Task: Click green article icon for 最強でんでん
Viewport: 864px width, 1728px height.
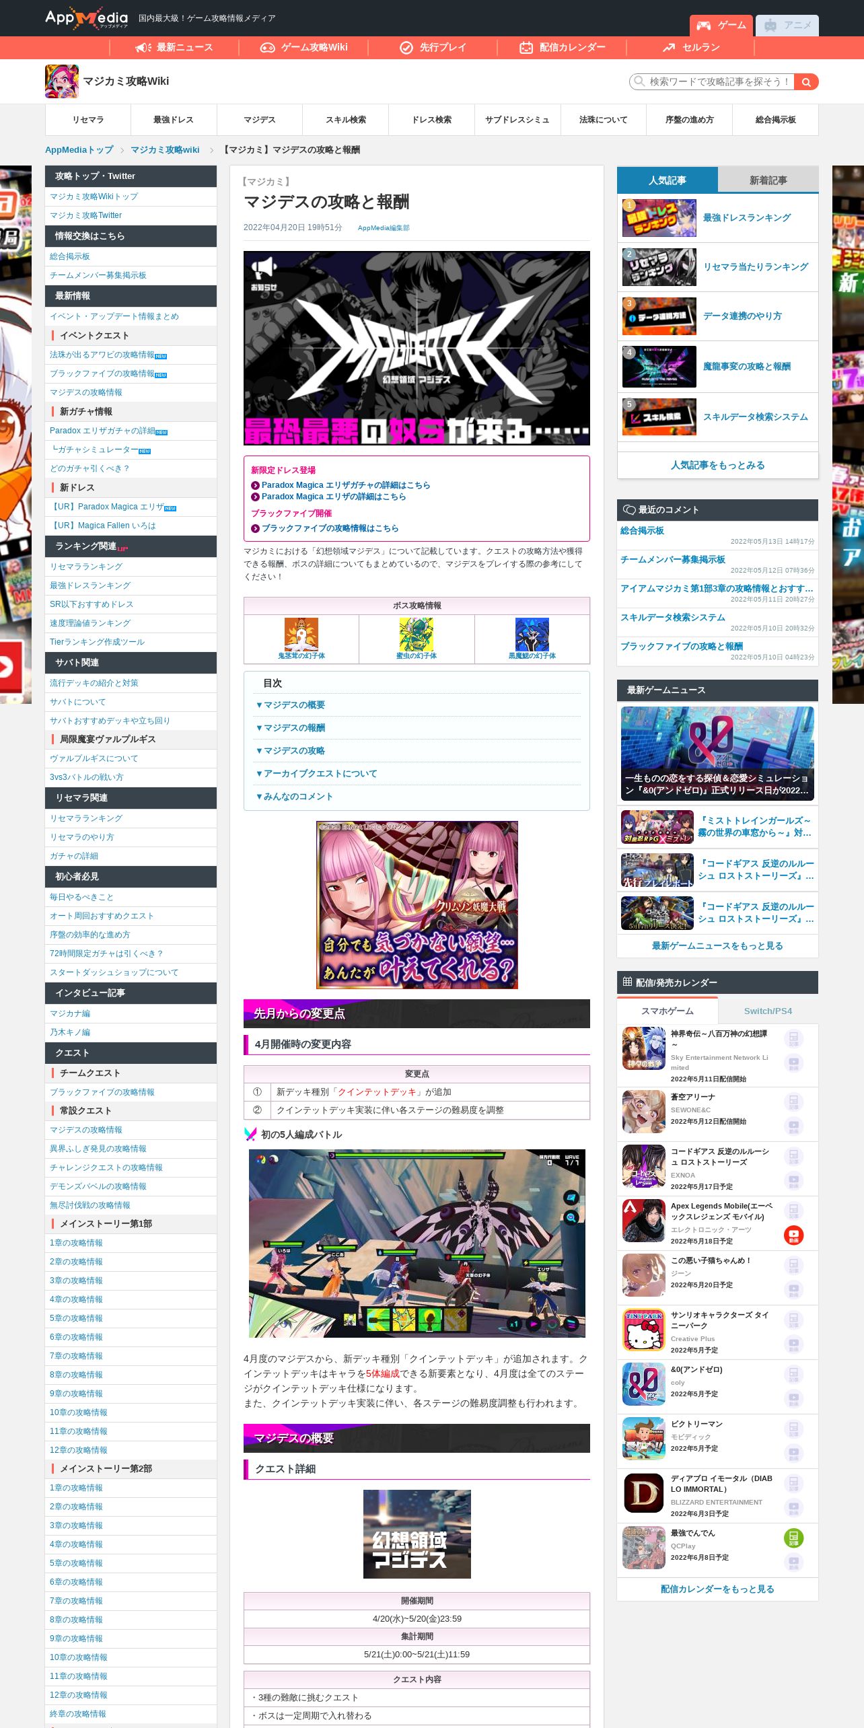Action: [793, 1538]
